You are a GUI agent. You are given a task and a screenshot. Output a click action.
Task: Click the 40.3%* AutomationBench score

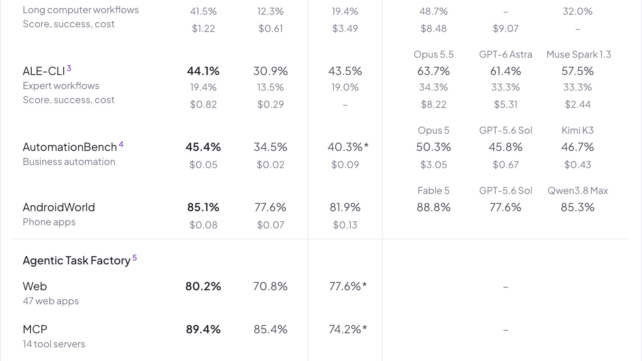point(348,147)
